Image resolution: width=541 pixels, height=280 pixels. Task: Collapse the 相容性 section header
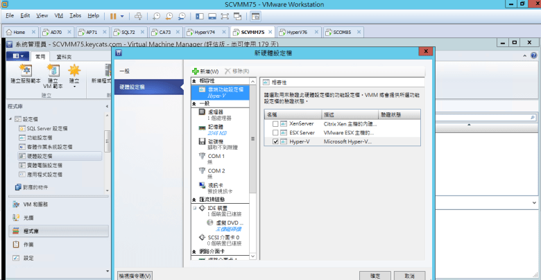(x=194, y=81)
